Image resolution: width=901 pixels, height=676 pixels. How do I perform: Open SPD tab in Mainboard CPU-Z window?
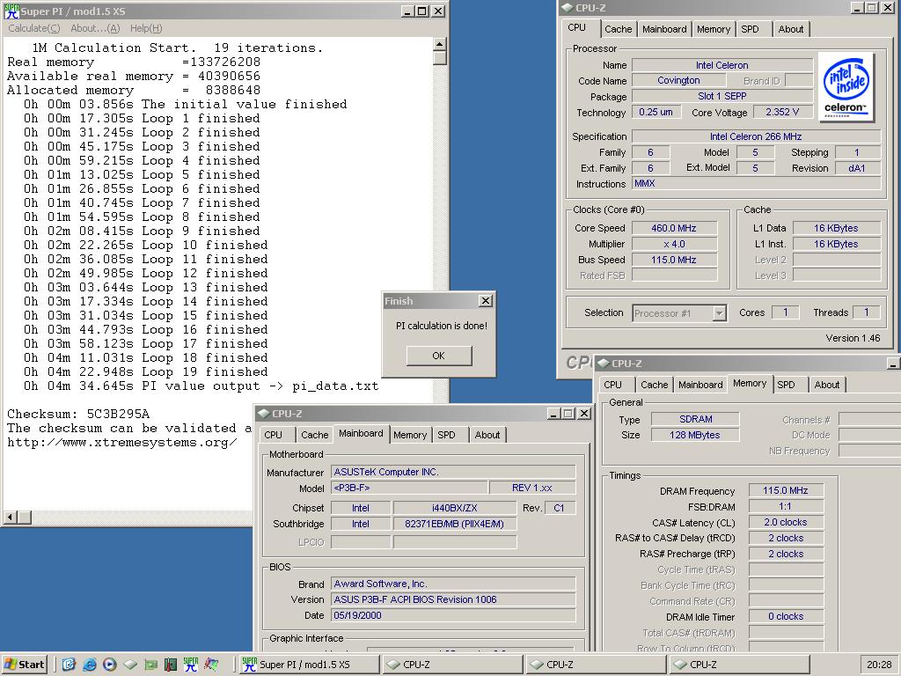coord(446,435)
